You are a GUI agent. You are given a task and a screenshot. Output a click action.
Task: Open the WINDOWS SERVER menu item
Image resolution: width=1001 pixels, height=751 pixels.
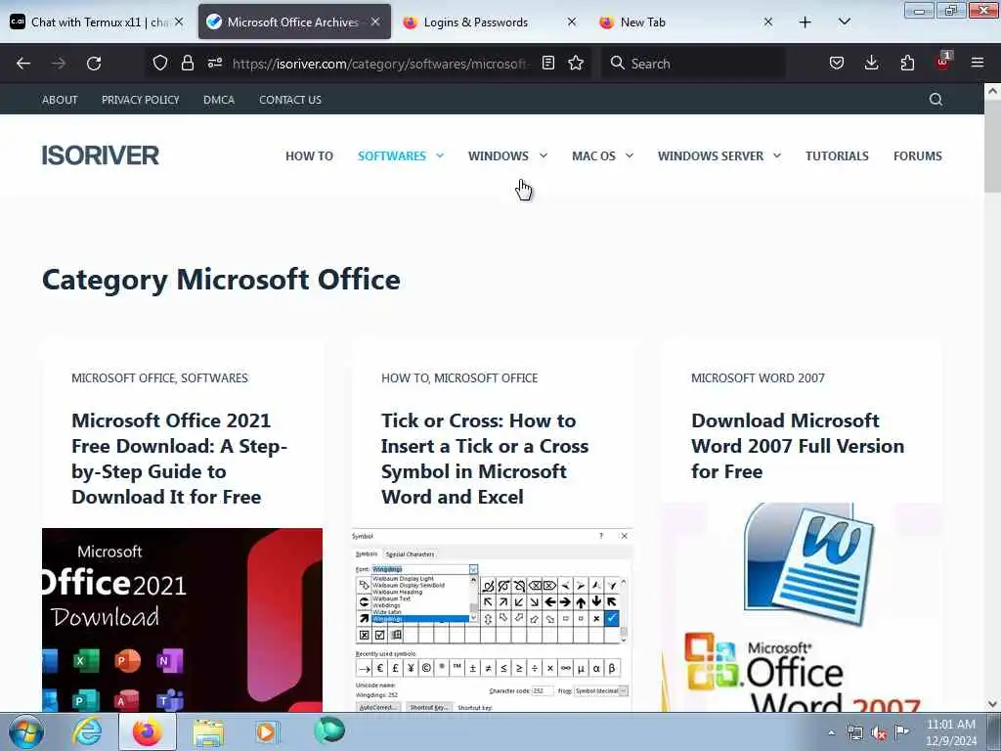pos(711,155)
